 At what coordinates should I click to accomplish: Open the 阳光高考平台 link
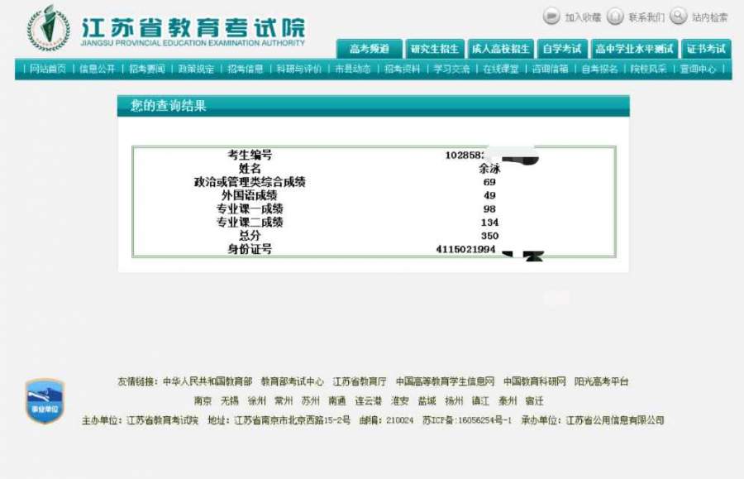click(x=602, y=381)
